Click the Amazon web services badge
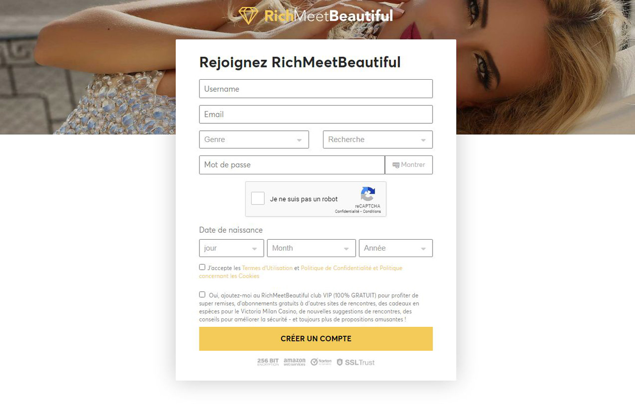The width and height of the screenshot is (635, 417). tap(295, 362)
